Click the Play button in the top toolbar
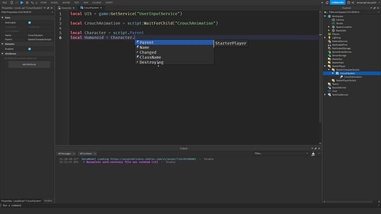This screenshot has height=214, width=381. [21, 2]
